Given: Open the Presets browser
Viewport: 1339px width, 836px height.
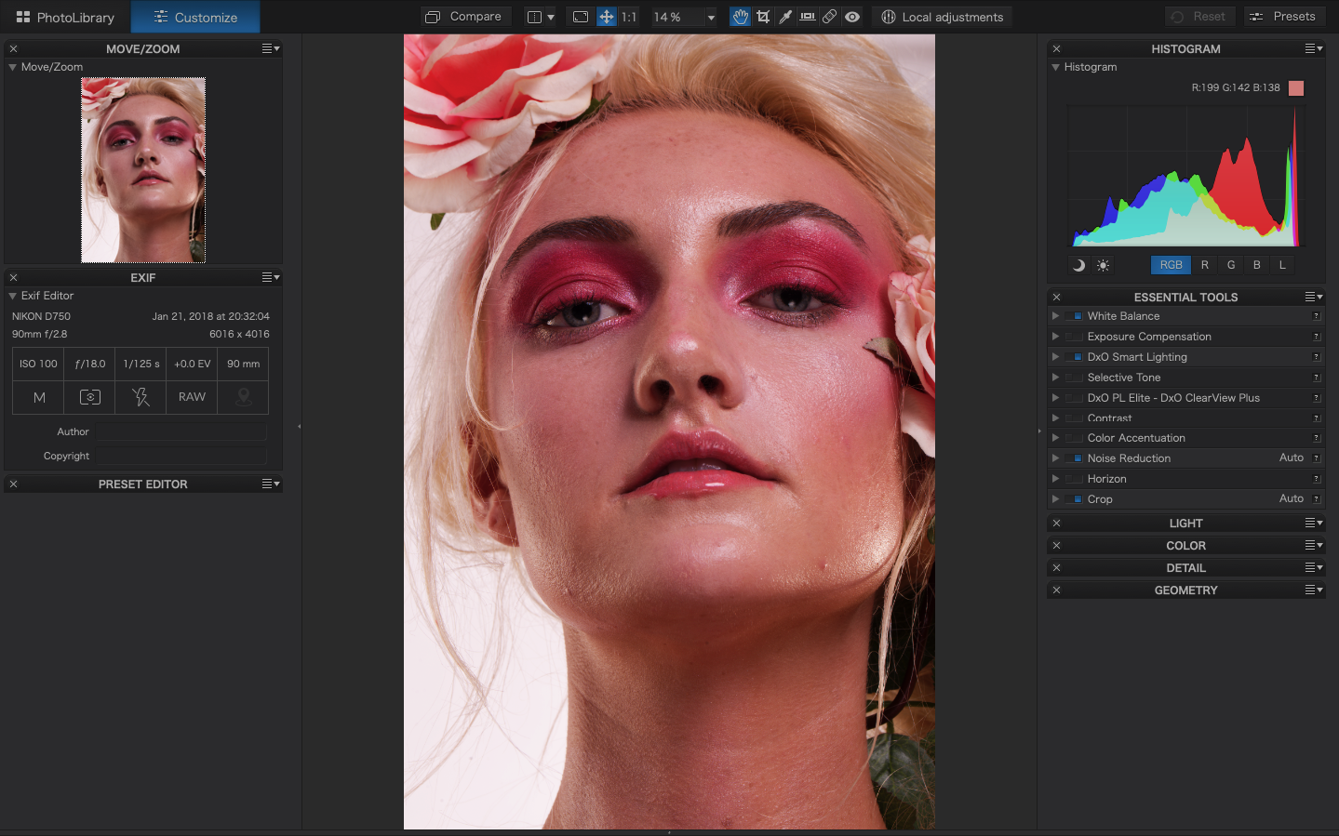Looking at the screenshot, I should pyautogui.click(x=1285, y=16).
